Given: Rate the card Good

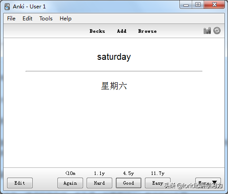Looking at the screenshot, I should [129, 183].
